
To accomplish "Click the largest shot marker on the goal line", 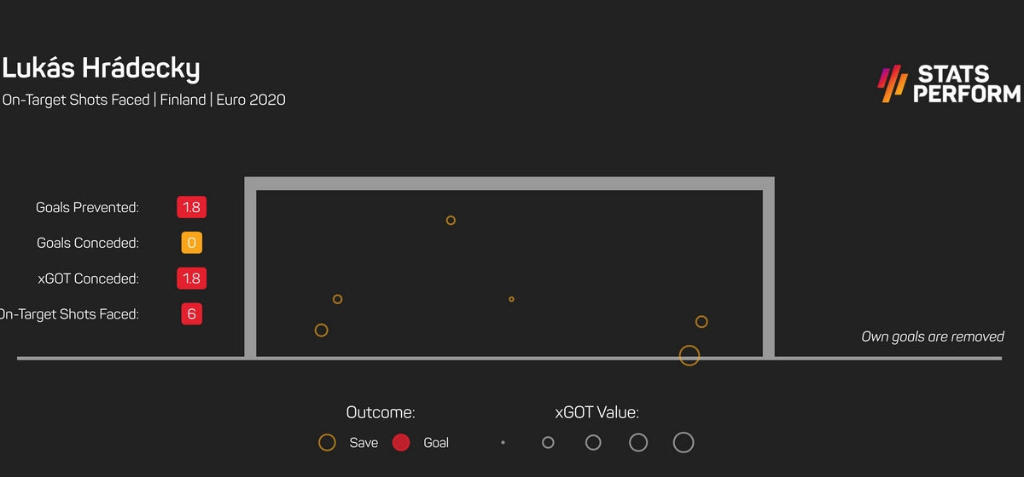I will [x=689, y=355].
